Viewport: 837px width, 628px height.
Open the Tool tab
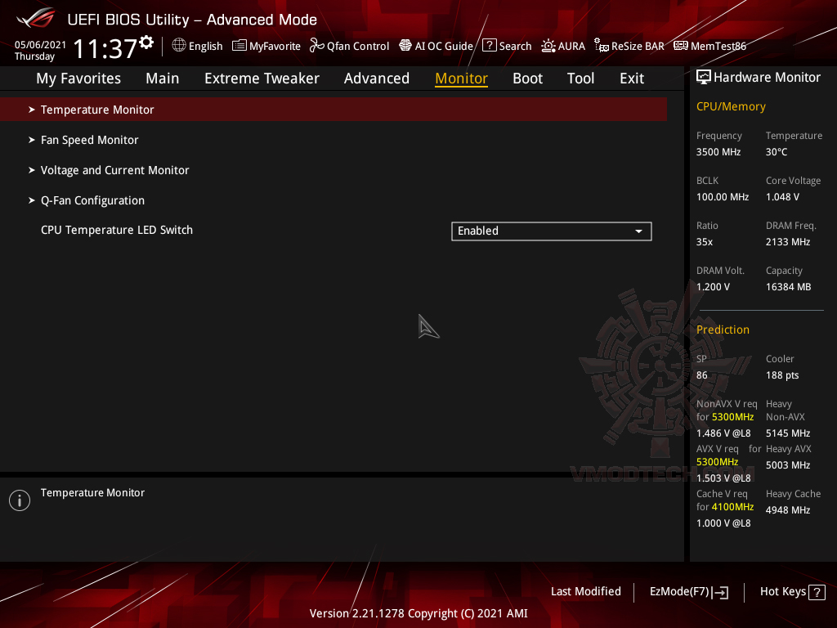[x=581, y=78]
